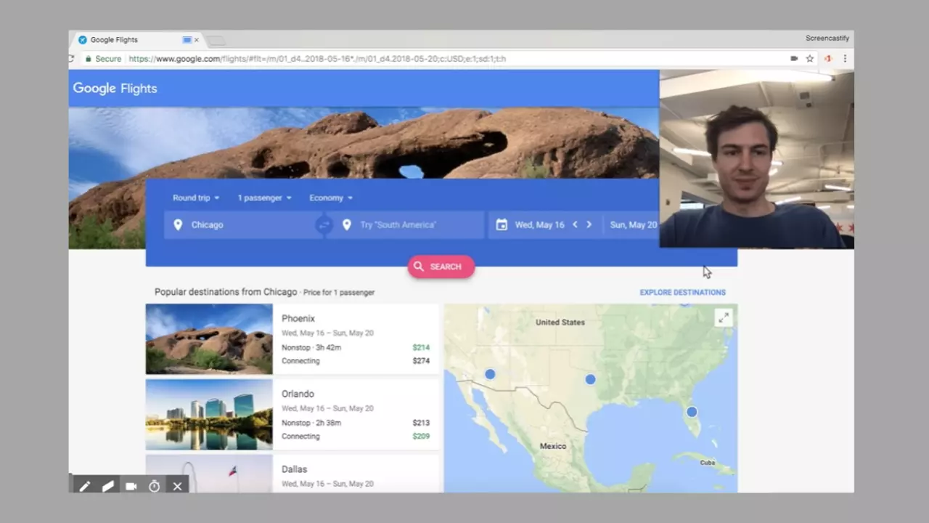Click the webcam video overlay
The width and height of the screenshot is (929, 523).
coord(757,159)
